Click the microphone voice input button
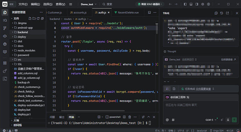Image resolution: width=241 pixels, height=132 pixels. click(x=228, y=120)
